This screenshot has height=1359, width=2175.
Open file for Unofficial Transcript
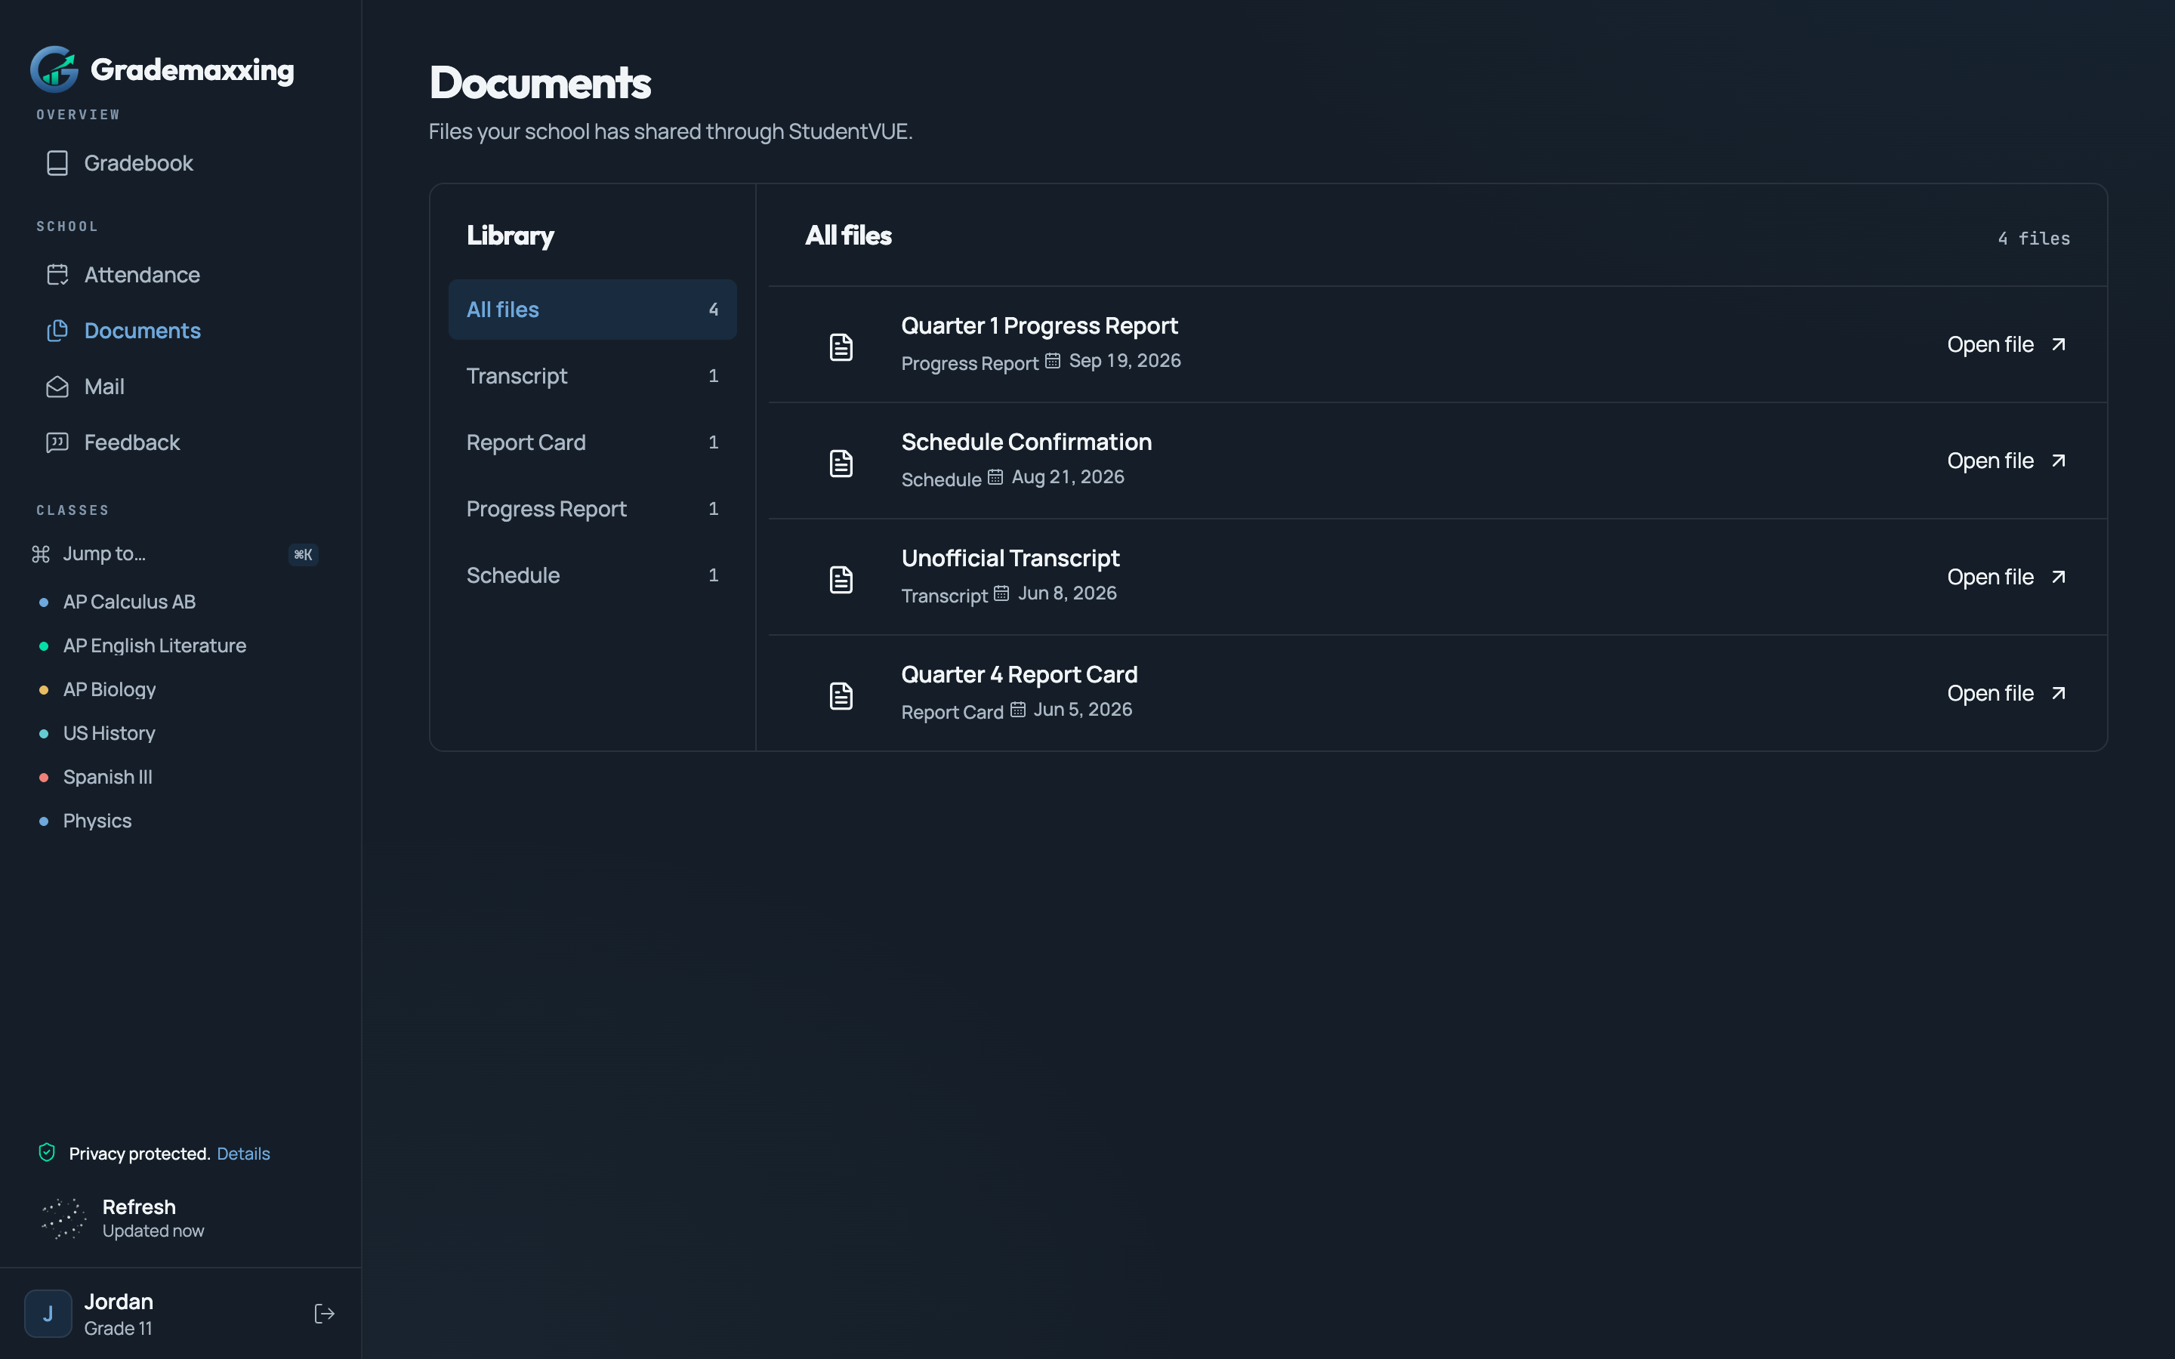(x=2007, y=577)
